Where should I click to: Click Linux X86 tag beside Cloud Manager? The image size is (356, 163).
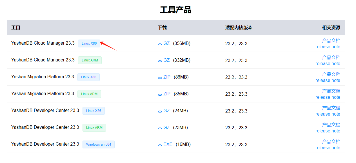coord(89,43)
